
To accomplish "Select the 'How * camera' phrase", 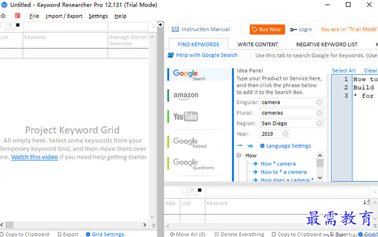I will [278, 164].
